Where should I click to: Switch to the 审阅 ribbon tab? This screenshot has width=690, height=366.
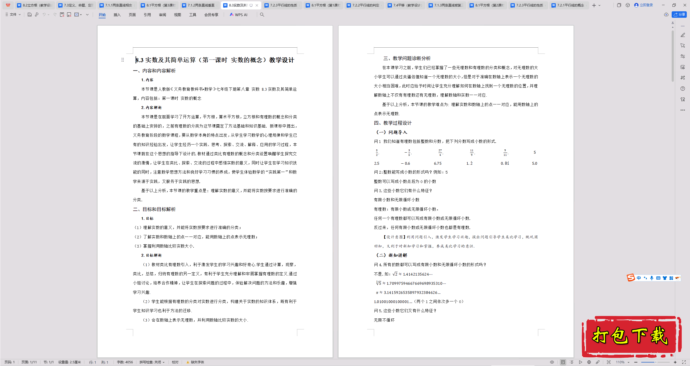(163, 15)
